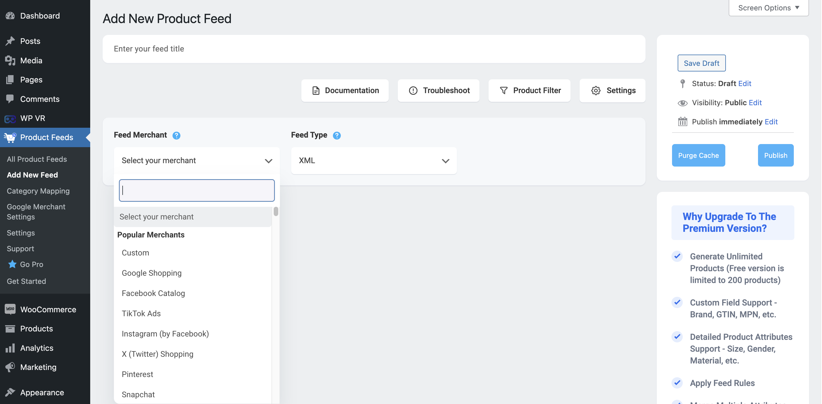Click the Popular Merchants group heading
The image size is (822, 404).
click(151, 235)
